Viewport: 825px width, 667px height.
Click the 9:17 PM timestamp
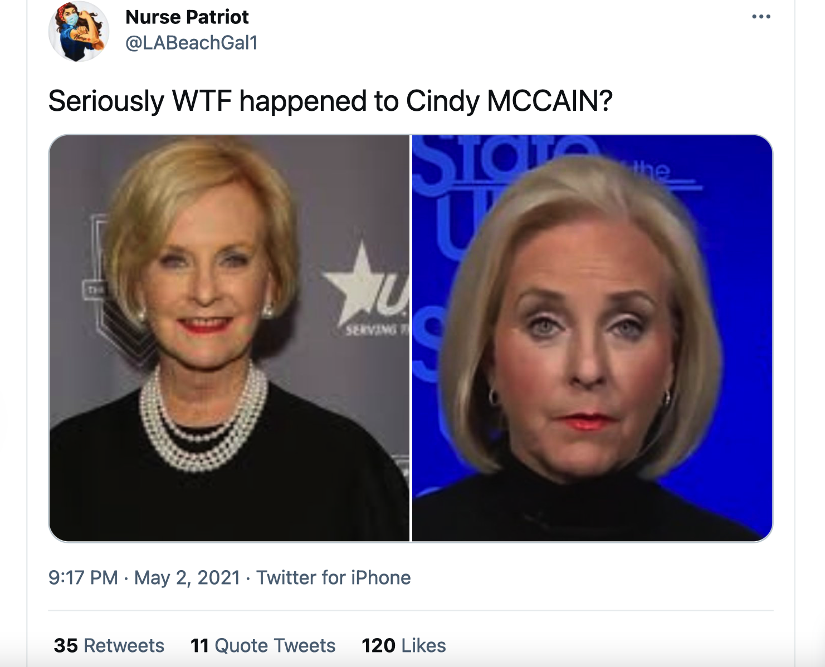click(x=83, y=578)
